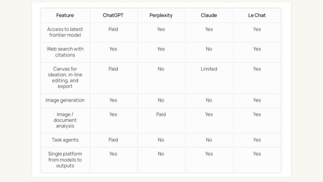
Task: Click the 'Image generation' feature cell
Action: [x=65, y=100]
